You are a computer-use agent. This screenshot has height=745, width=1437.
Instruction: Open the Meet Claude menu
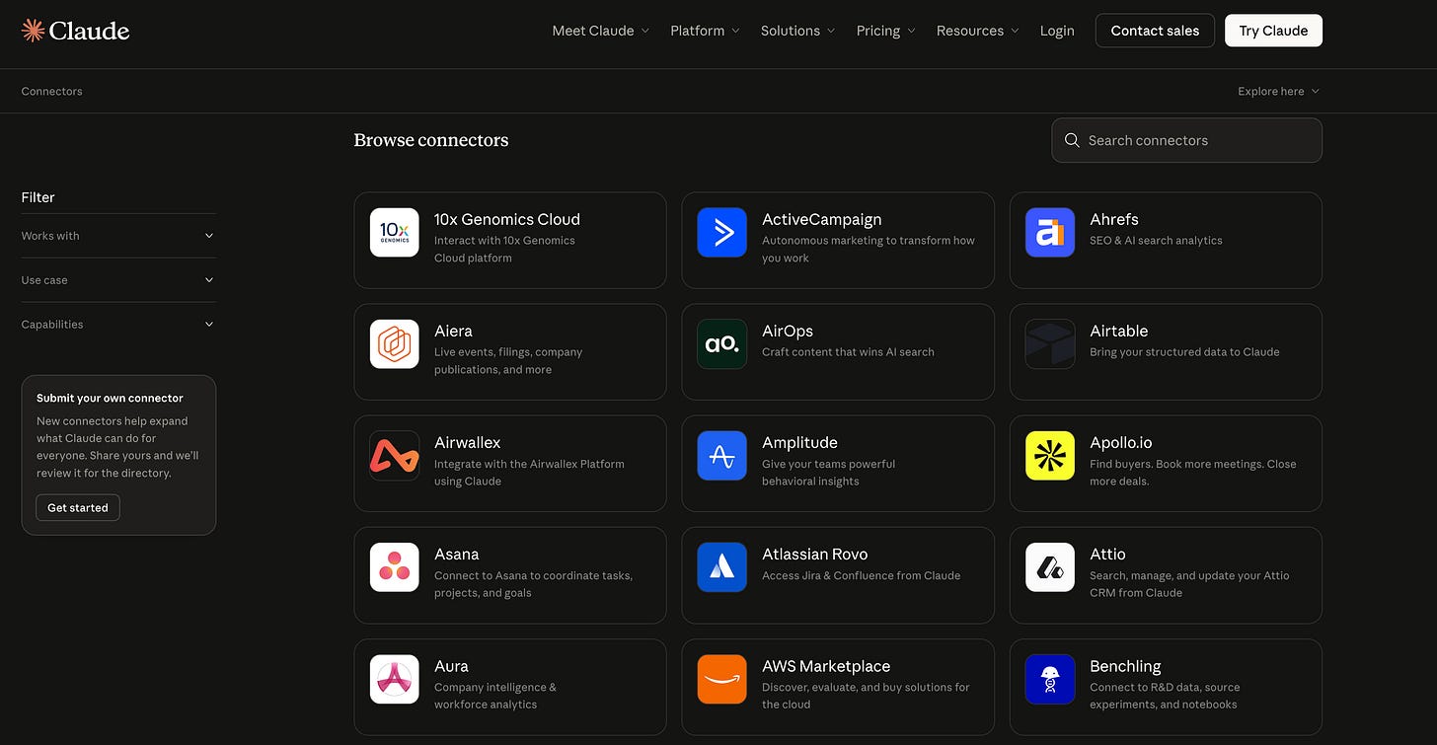pos(600,31)
